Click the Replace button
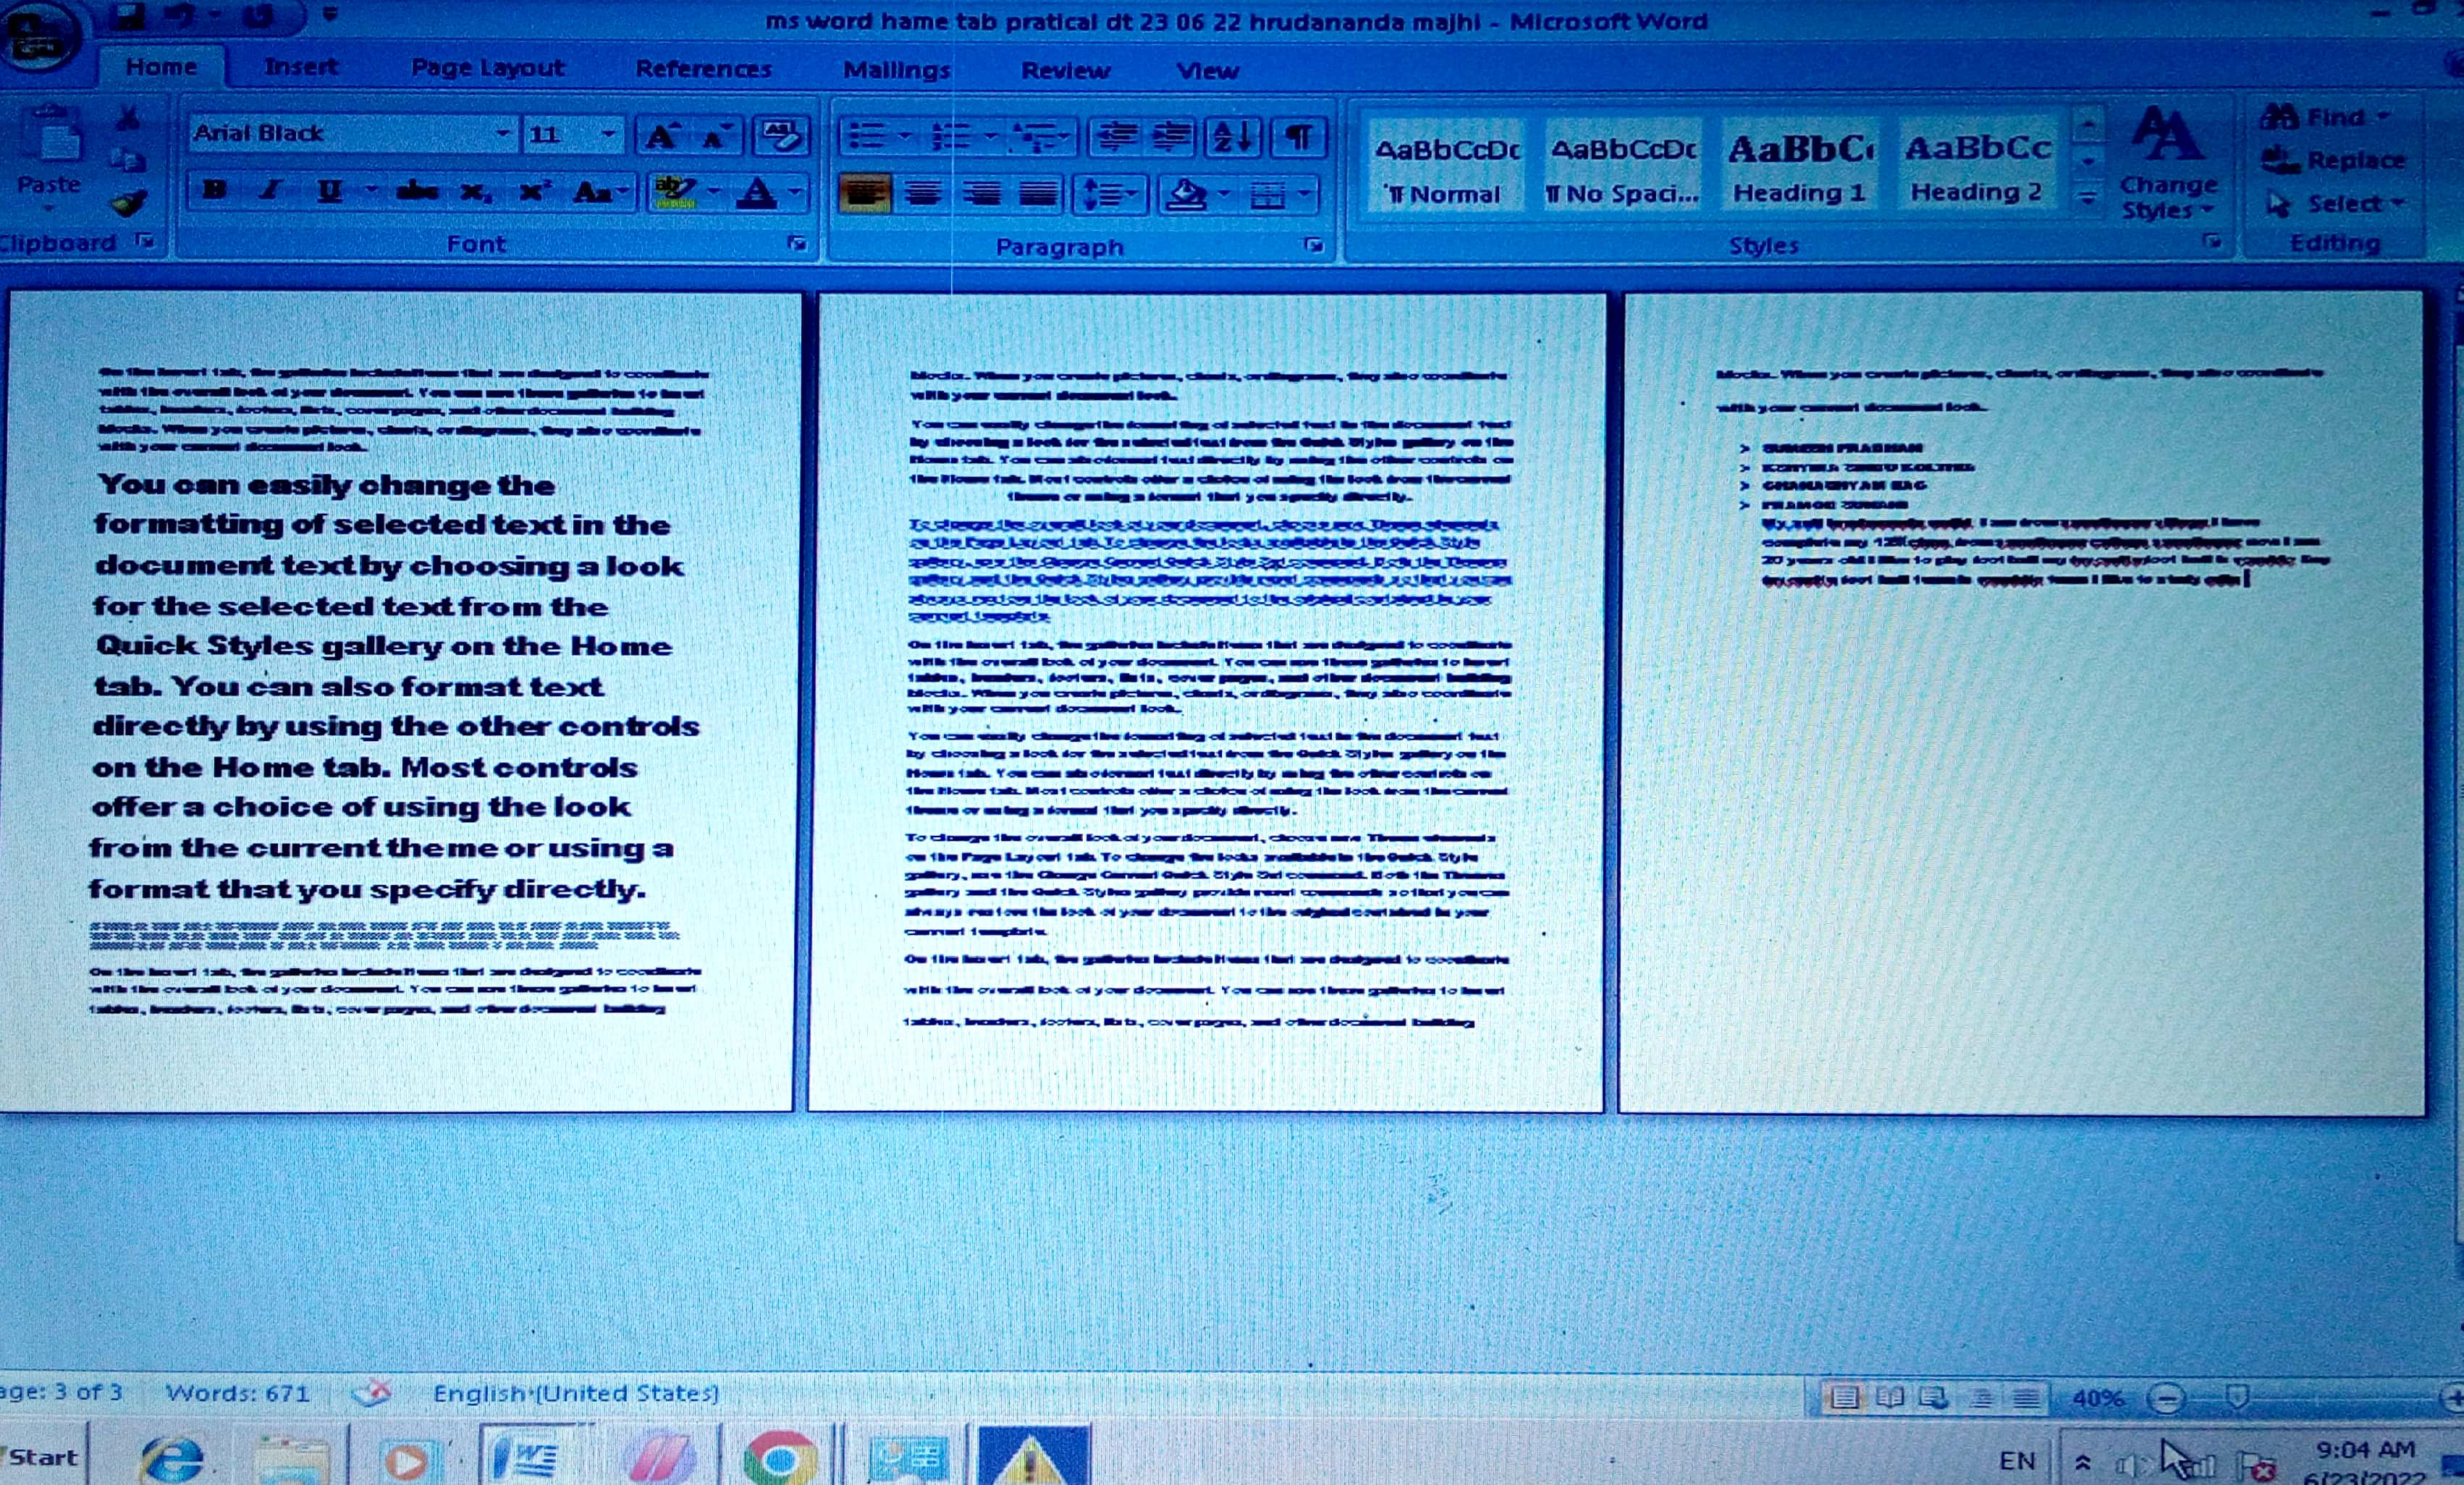The height and width of the screenshot is (1485, 2464). 2336,160
